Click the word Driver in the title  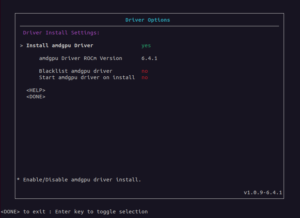pos(135,20)
